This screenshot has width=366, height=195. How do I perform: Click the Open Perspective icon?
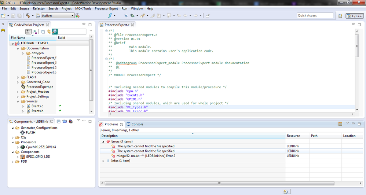click(340, 16)
